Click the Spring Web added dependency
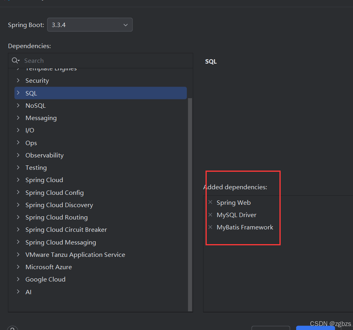353x330 pixels. point(234,203)
